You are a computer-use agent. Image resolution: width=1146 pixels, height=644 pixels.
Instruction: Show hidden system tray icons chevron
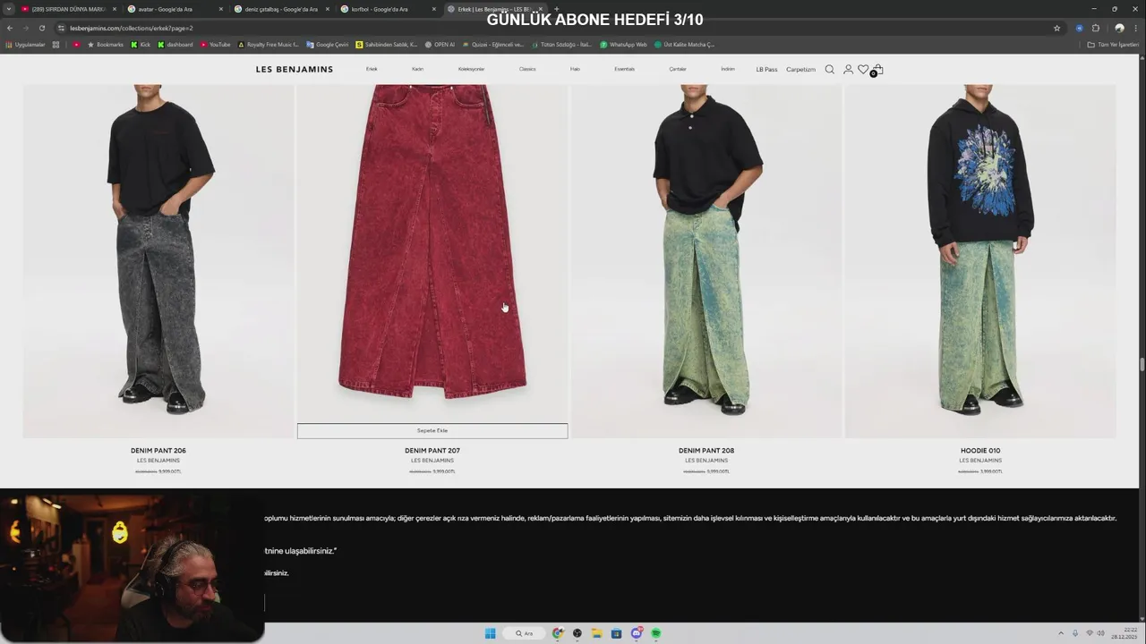(1061, 633)
